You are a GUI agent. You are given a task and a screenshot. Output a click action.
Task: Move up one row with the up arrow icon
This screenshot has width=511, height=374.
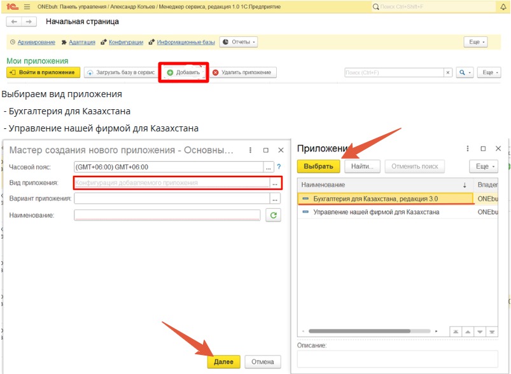(x=468, y=331)
